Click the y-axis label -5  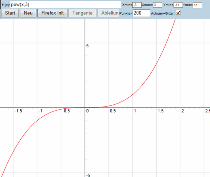click(88, 175)
